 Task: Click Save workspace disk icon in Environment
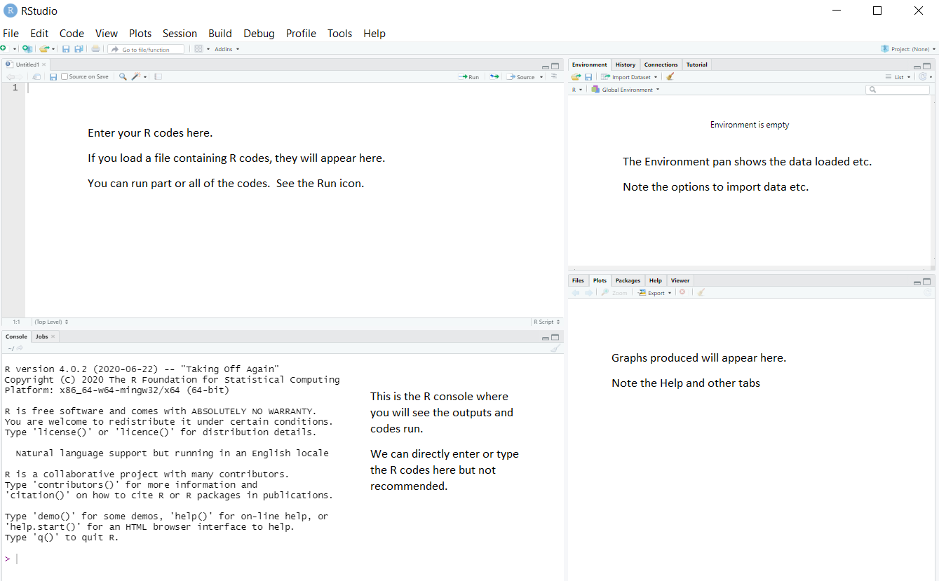[588, 77]
